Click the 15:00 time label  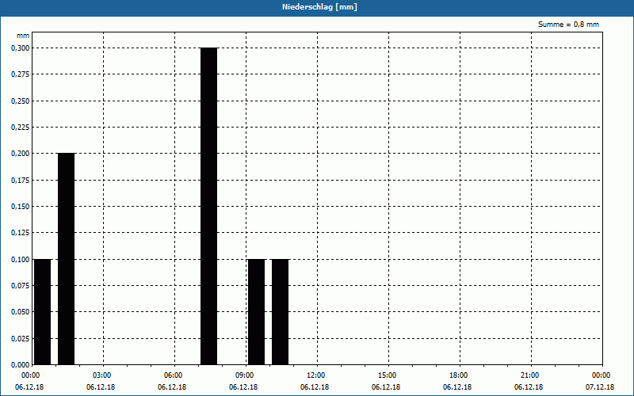point(387,375)
